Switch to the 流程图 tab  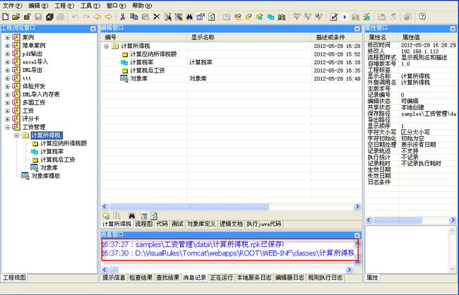pos(144,224)
